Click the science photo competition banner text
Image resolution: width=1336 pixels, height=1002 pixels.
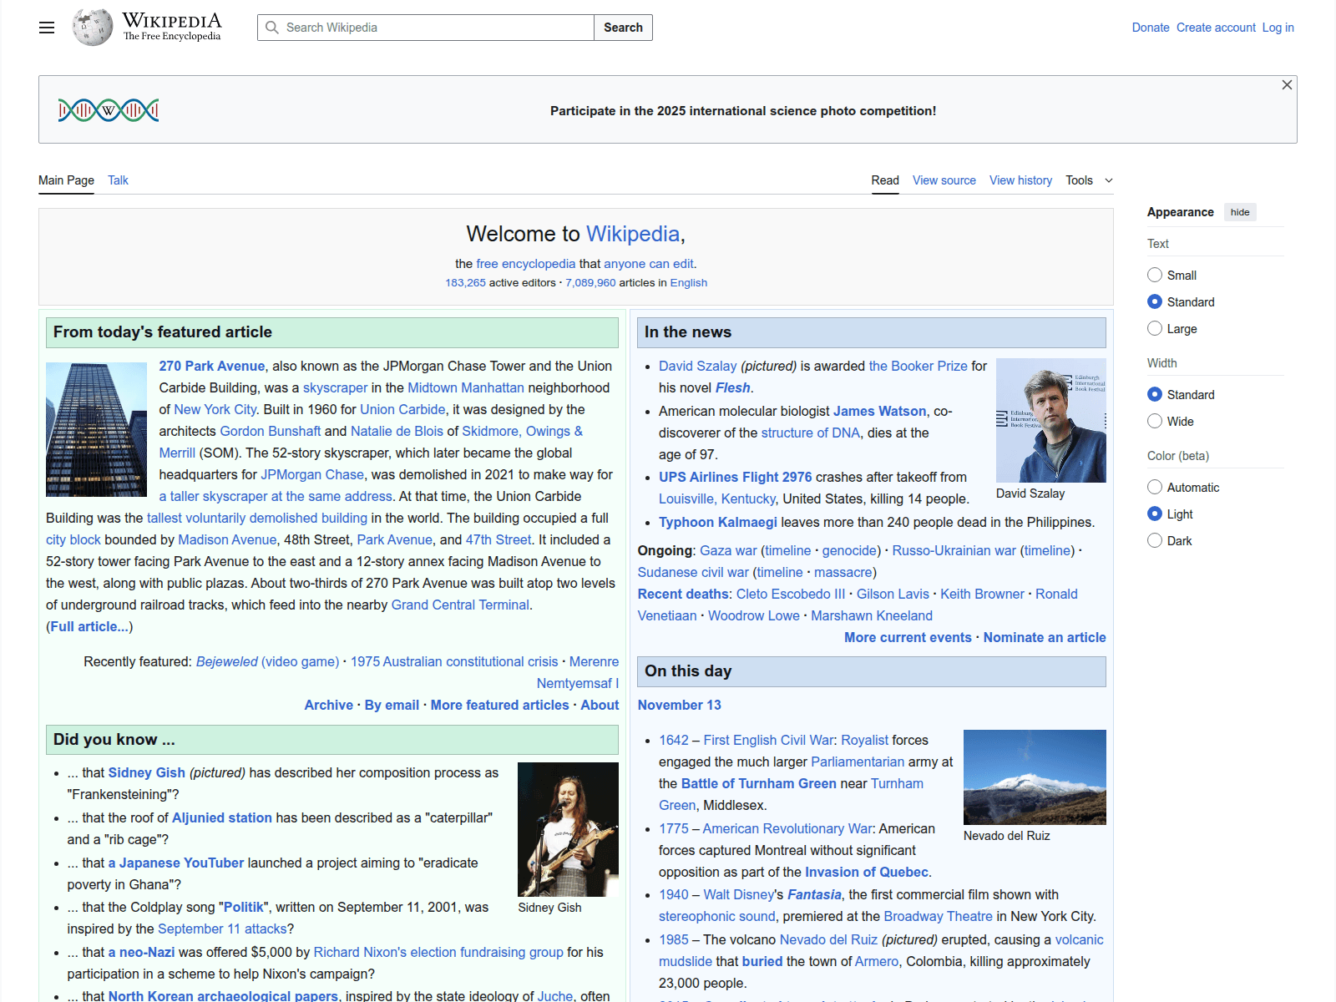click(x=743, y=110)
